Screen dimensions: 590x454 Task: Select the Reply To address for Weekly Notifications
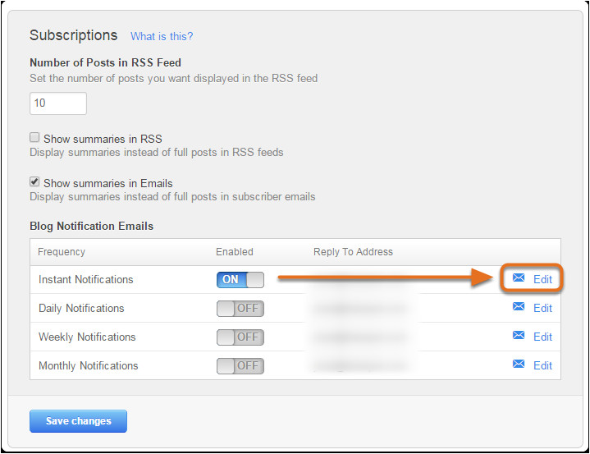[x=361, y=337]
